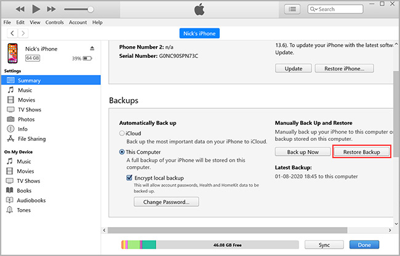Skip forward with the fast-forward button
Screen dimensions: 400x256
click(x=51, y=9)
